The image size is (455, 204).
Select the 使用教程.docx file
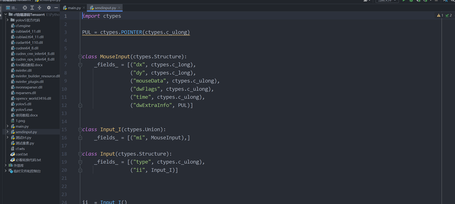click(24, 115)
